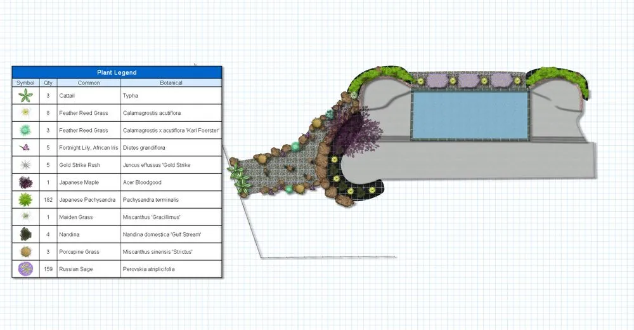The width and height of the screenshot is (634, 330).
Task: Select the green cattail plants at stream's left end
Action: 238,176
